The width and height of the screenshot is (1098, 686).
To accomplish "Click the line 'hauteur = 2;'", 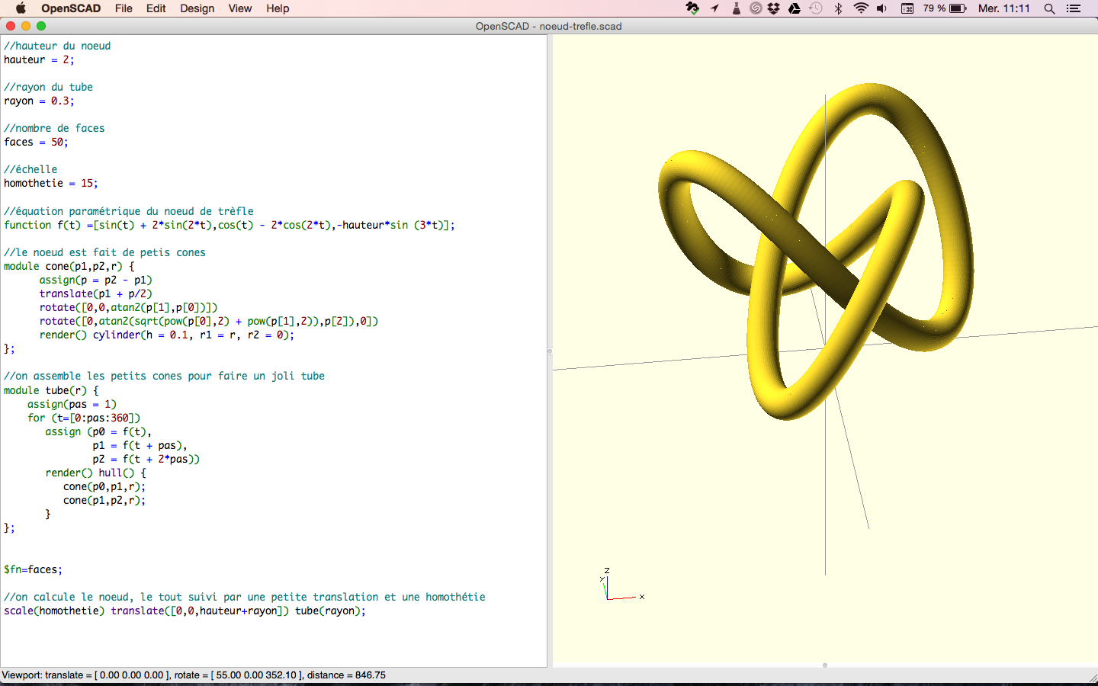I will 39,59.
